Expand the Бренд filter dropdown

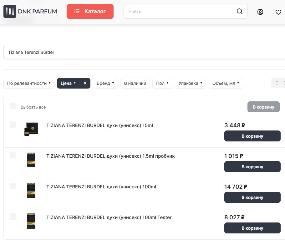pyautogui.click(x=105, y=83)
